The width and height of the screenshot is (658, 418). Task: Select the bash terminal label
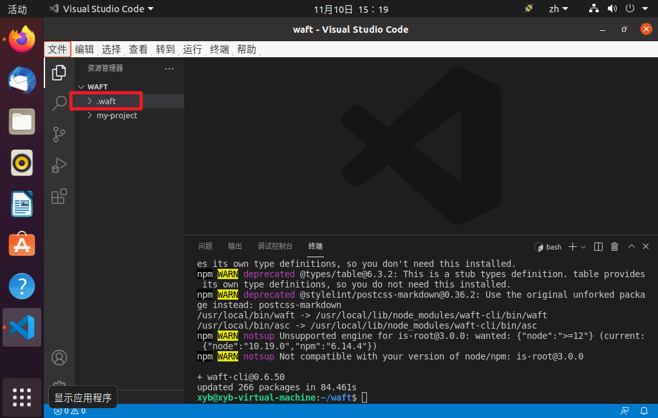click(x=548, y=247)
